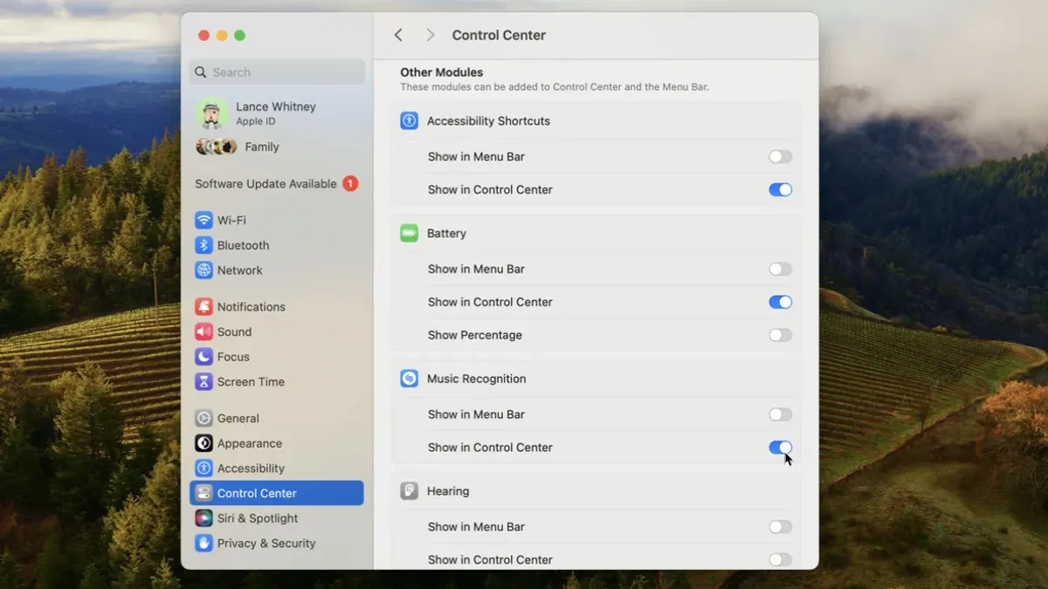
Task: Open Screen Time settings
Action: click(x=277, y=381)
